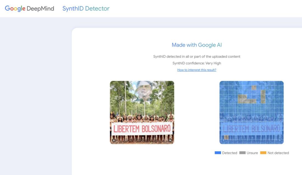Select the blue Detected legend swatch
Viewport: 302px width, 175px height.
(218, 153)
